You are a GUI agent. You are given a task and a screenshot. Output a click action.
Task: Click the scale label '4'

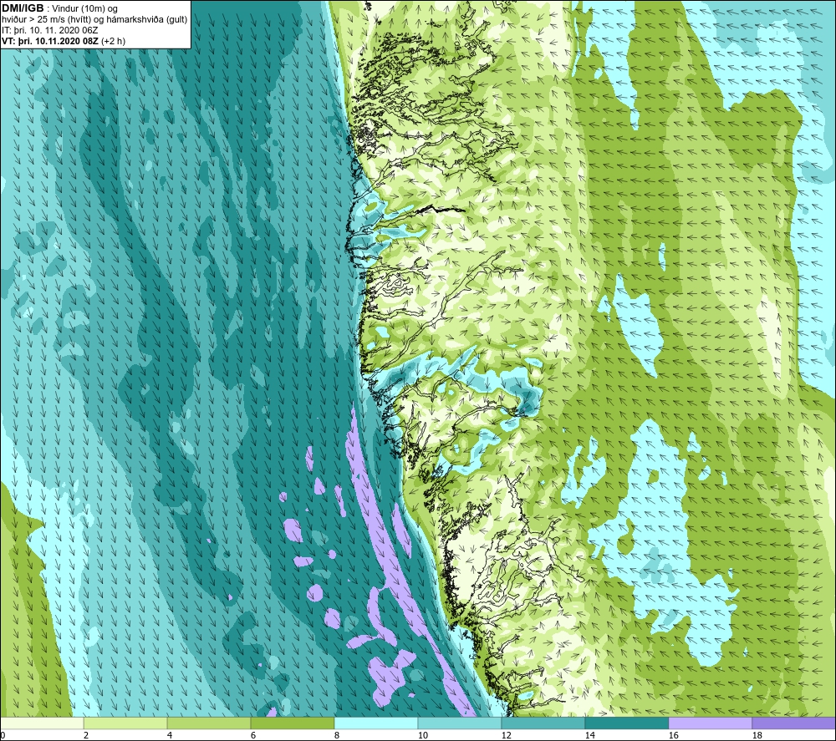[x=170, y=735]
